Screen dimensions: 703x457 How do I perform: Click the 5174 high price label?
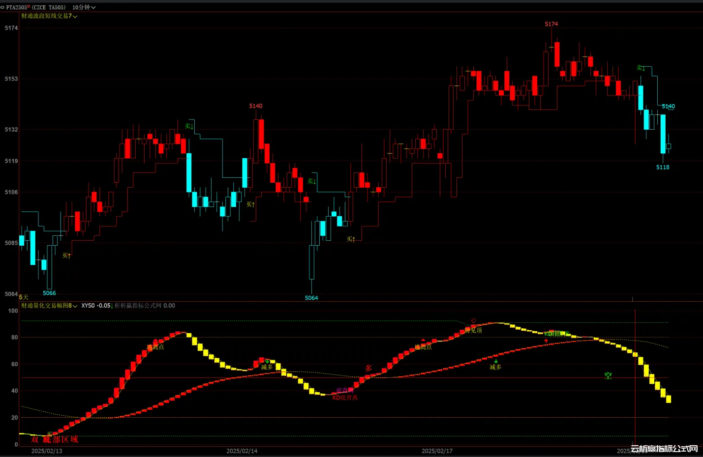pos(551,24)
